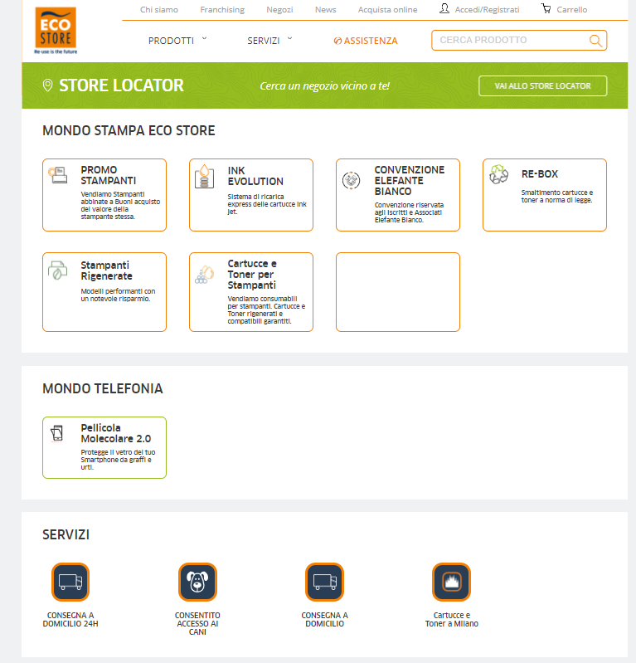Click 'Cerca un negozio vicino a te!' text
The image size is (636, 663).
(x=324, y=85)
